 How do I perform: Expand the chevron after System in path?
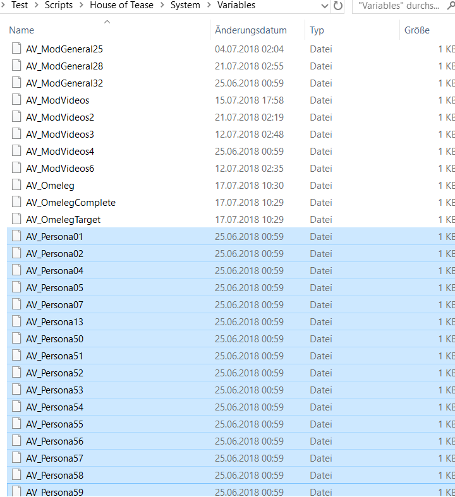click(209, 6)
